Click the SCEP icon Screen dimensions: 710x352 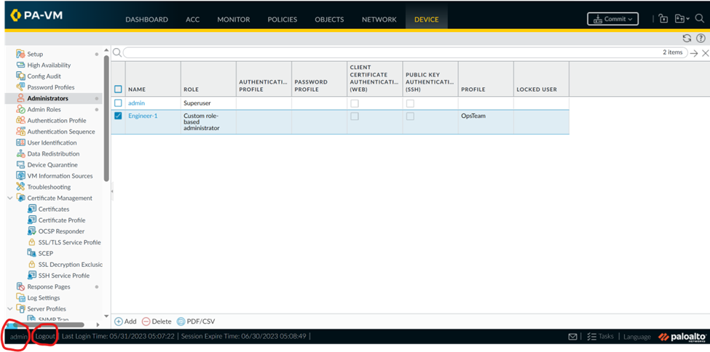[x=32, y=253]
